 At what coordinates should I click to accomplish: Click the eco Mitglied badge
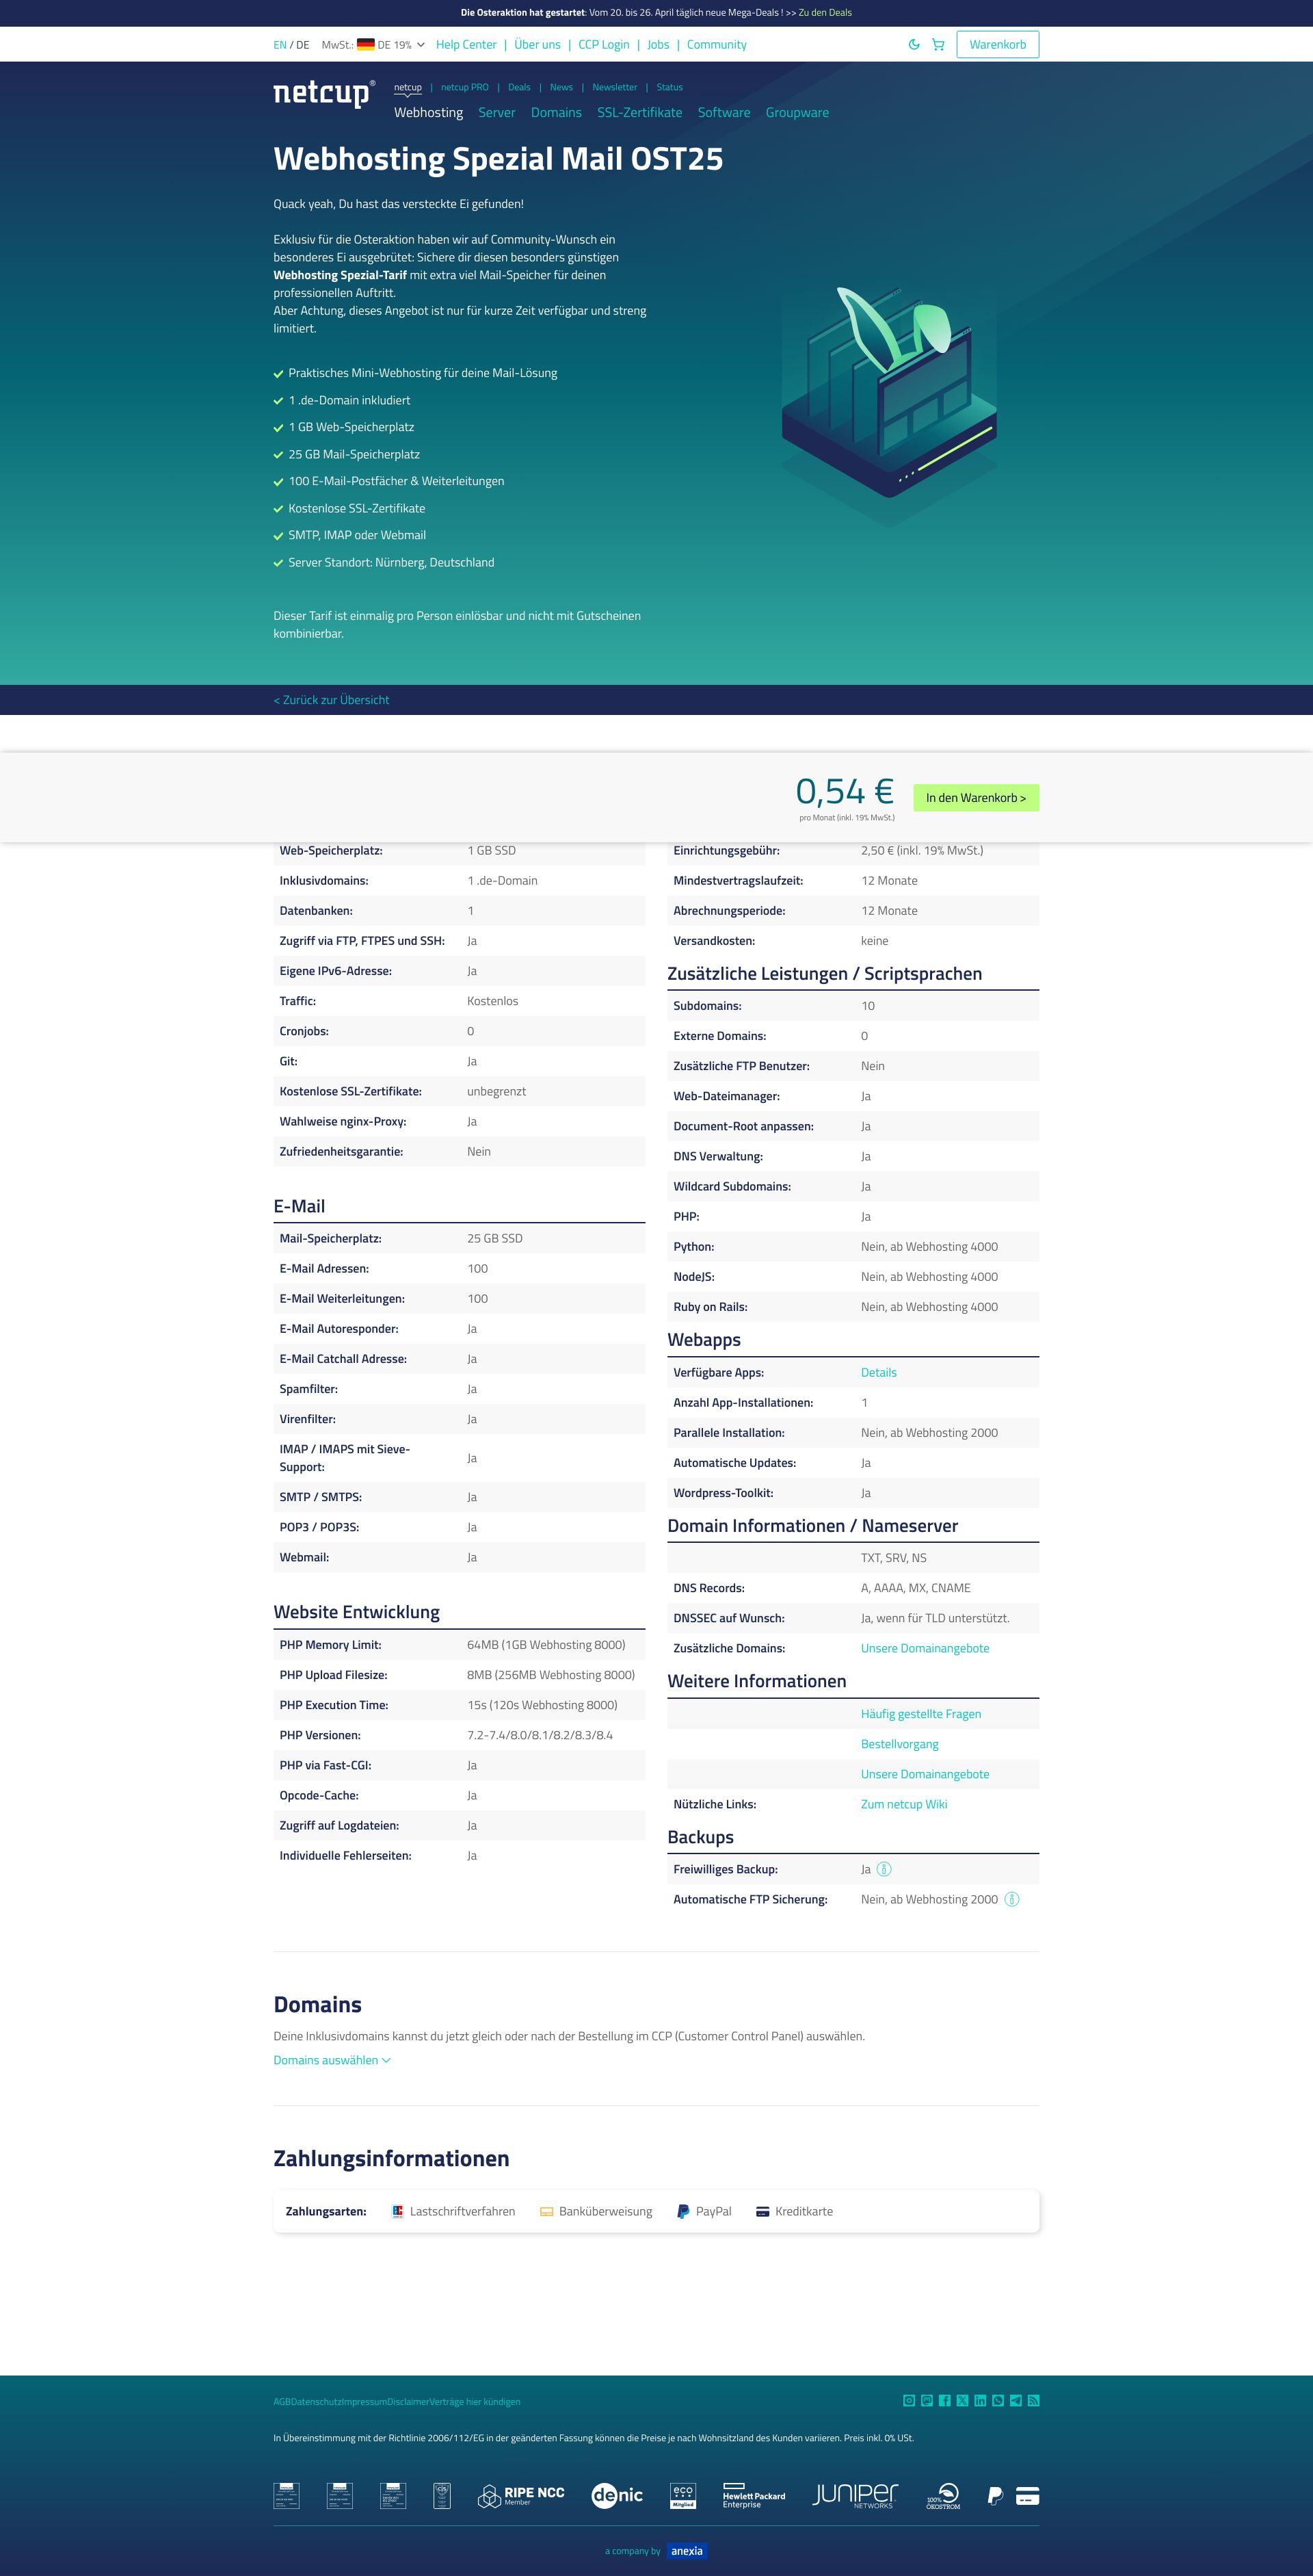click(682, 2496)
